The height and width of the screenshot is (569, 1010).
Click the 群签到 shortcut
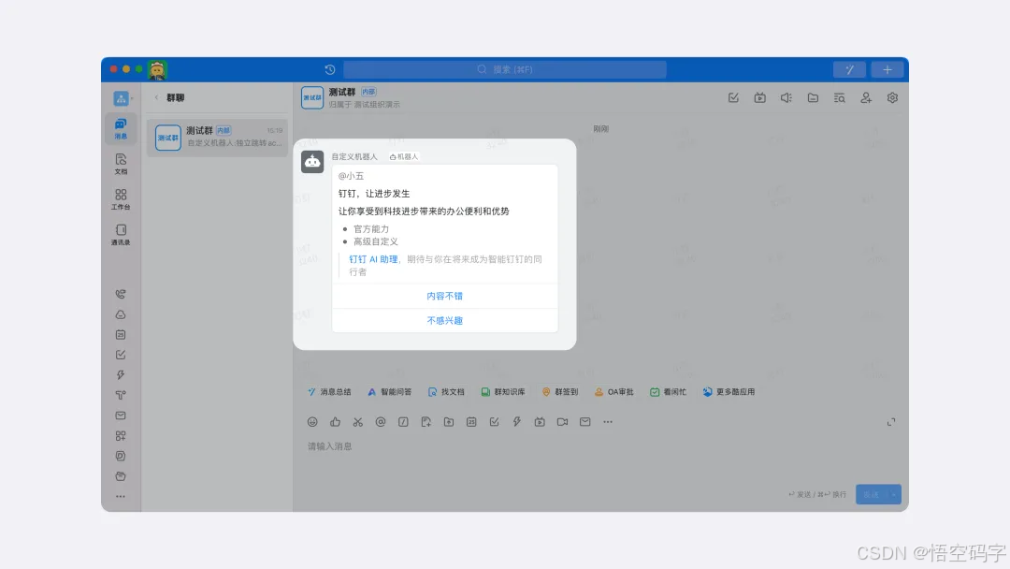click(x=560, y=392)
